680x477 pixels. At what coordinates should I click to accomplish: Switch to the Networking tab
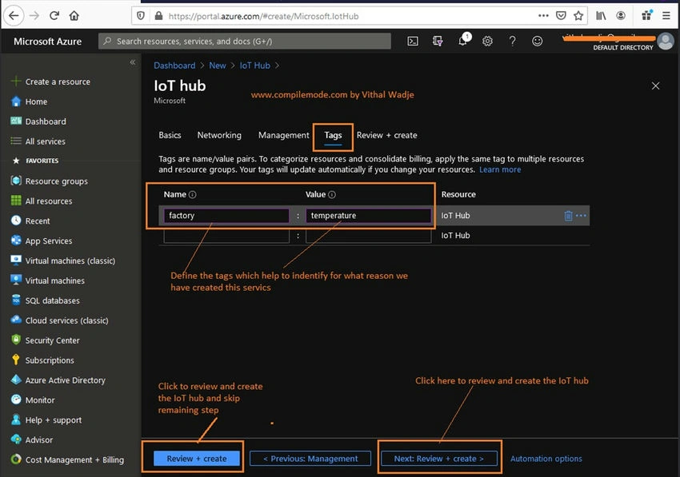pos(219,135)
